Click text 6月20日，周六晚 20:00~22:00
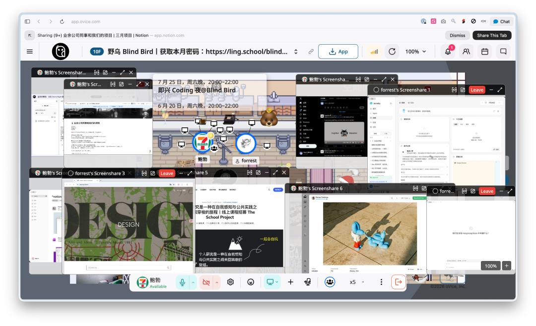 pos(198,106)
